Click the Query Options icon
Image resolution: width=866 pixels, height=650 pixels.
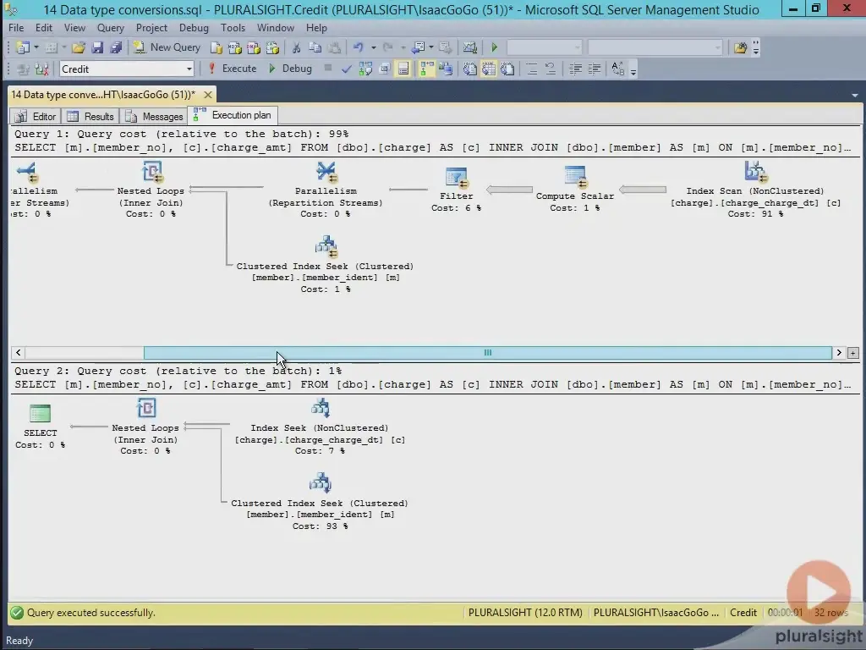(385, 69)
